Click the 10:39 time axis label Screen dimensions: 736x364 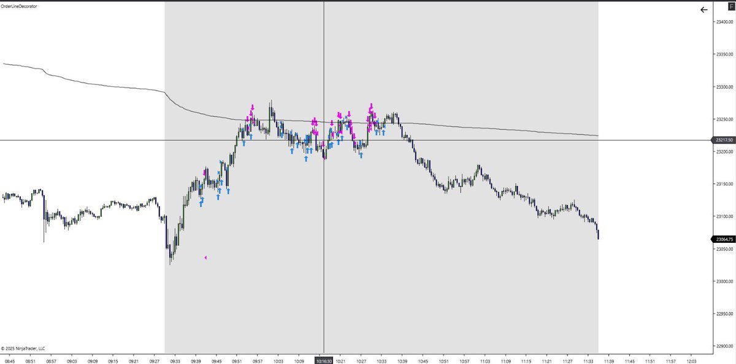click(402, 361)
